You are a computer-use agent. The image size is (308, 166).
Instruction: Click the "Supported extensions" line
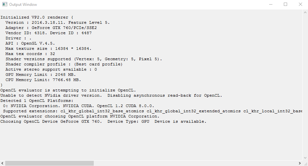click(153, 111)
